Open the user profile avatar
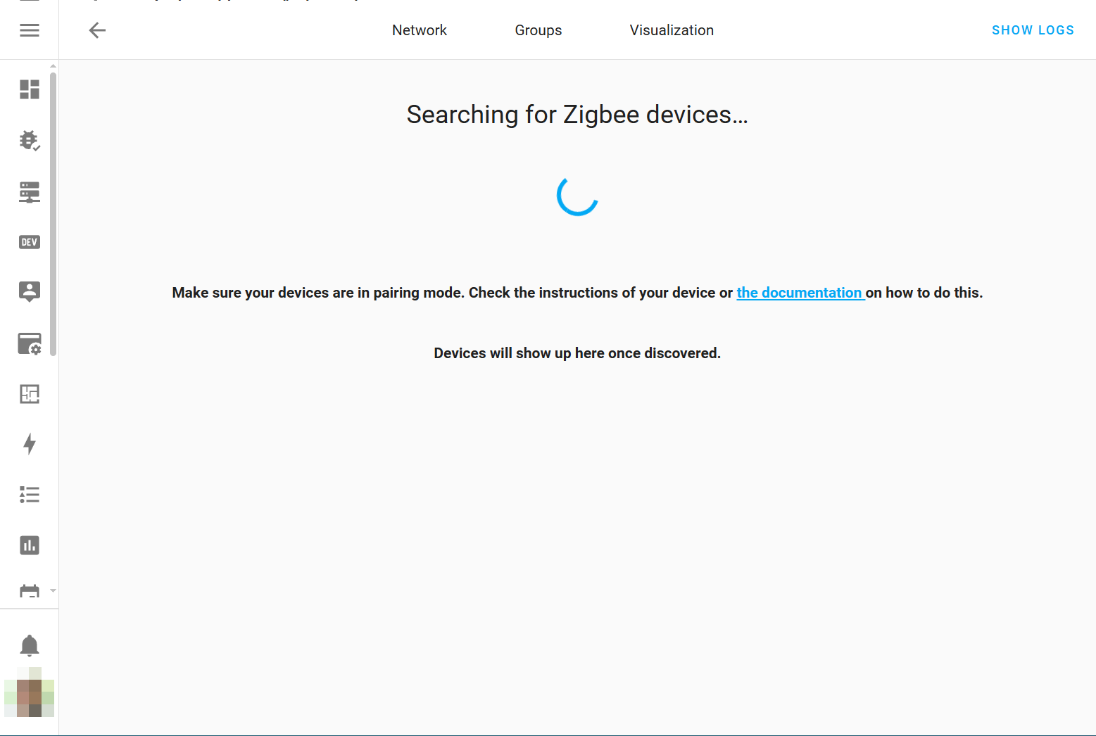Image resolution: width=1096 pixels, height=736 pixels. tap(30, 692)
